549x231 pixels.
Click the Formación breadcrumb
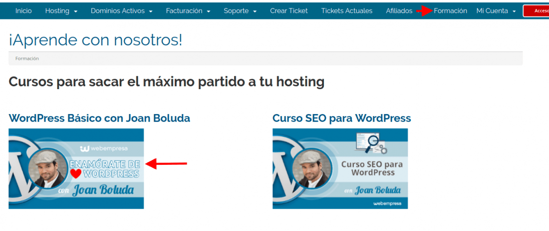pyautogui.click(x=27, y=59)
